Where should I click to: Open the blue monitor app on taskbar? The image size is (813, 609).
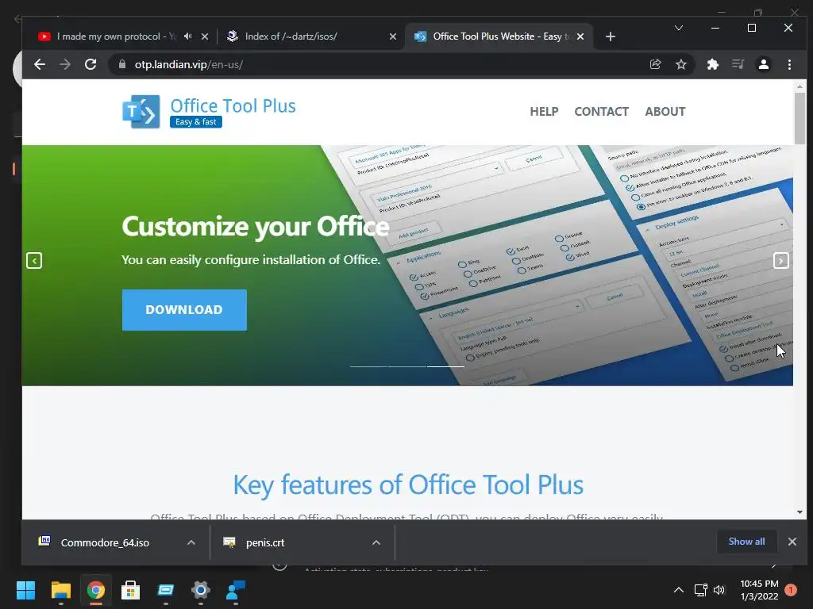(x=165, y=590)
